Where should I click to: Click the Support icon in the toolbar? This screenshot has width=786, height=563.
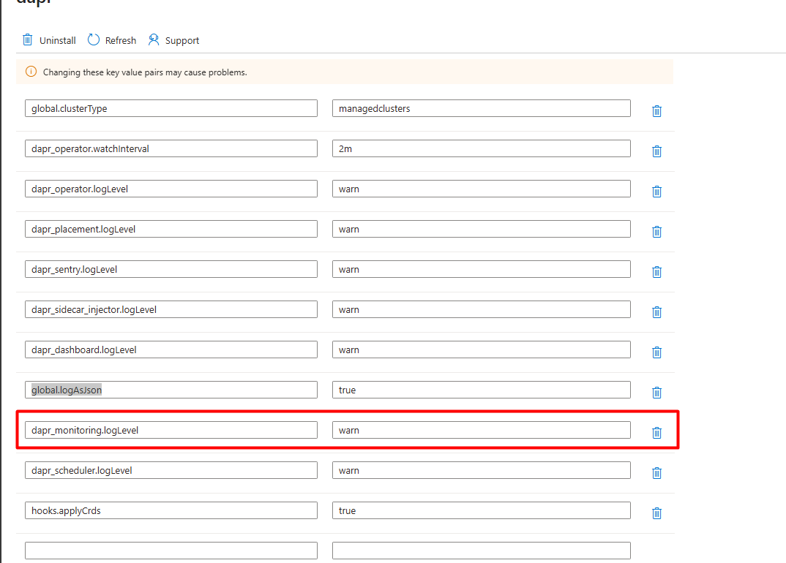(153, 39)
